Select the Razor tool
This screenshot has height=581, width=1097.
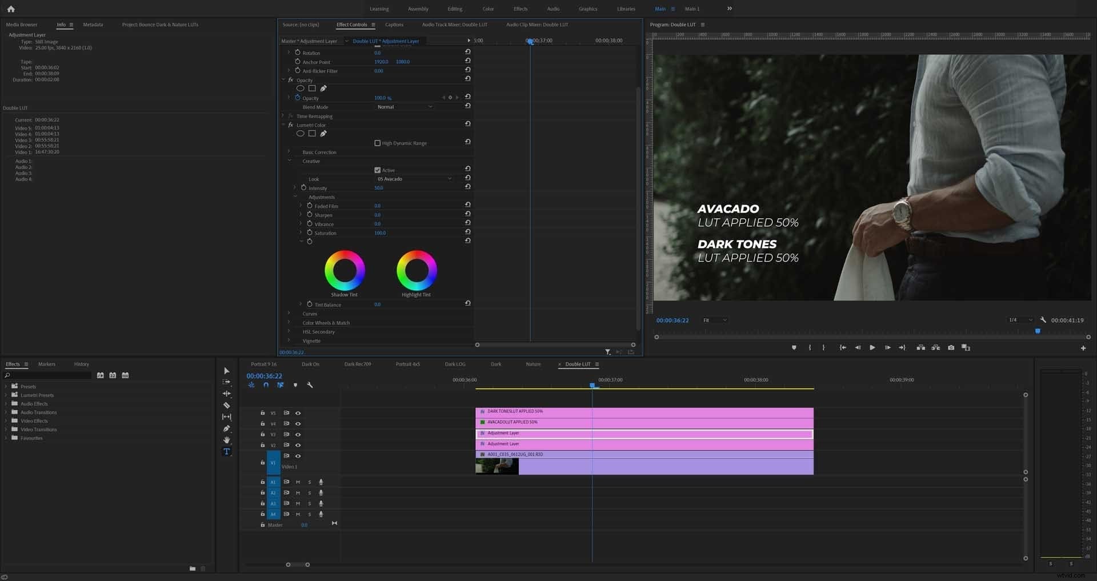pyautogui.click(x=227, y=405)
